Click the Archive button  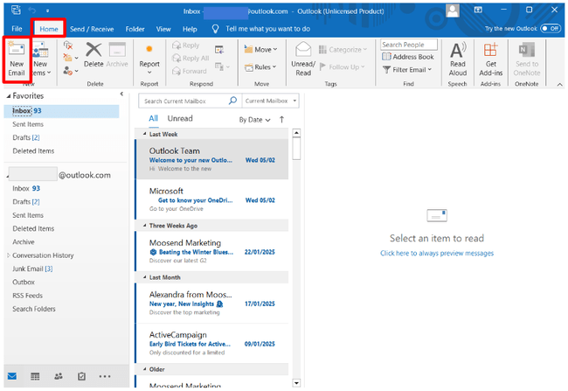point(117,55)
